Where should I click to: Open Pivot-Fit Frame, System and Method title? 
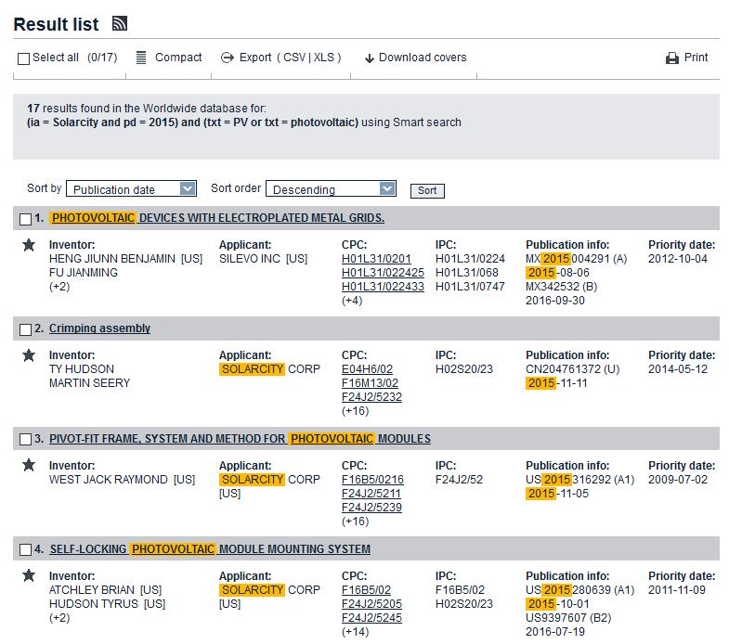pos(240,439)
